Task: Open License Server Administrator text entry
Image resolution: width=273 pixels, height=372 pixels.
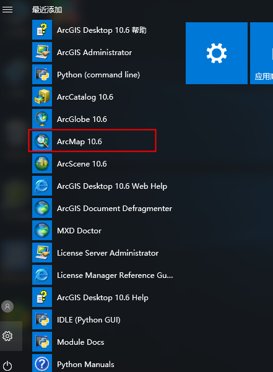Action: coord(108,253)
